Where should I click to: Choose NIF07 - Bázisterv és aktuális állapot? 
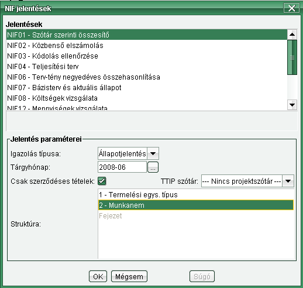coord(147,88)
